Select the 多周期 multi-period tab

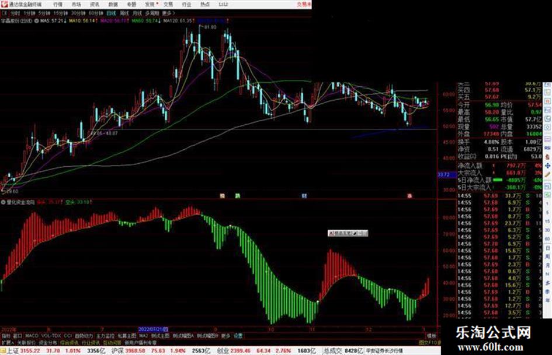(152, 13)
